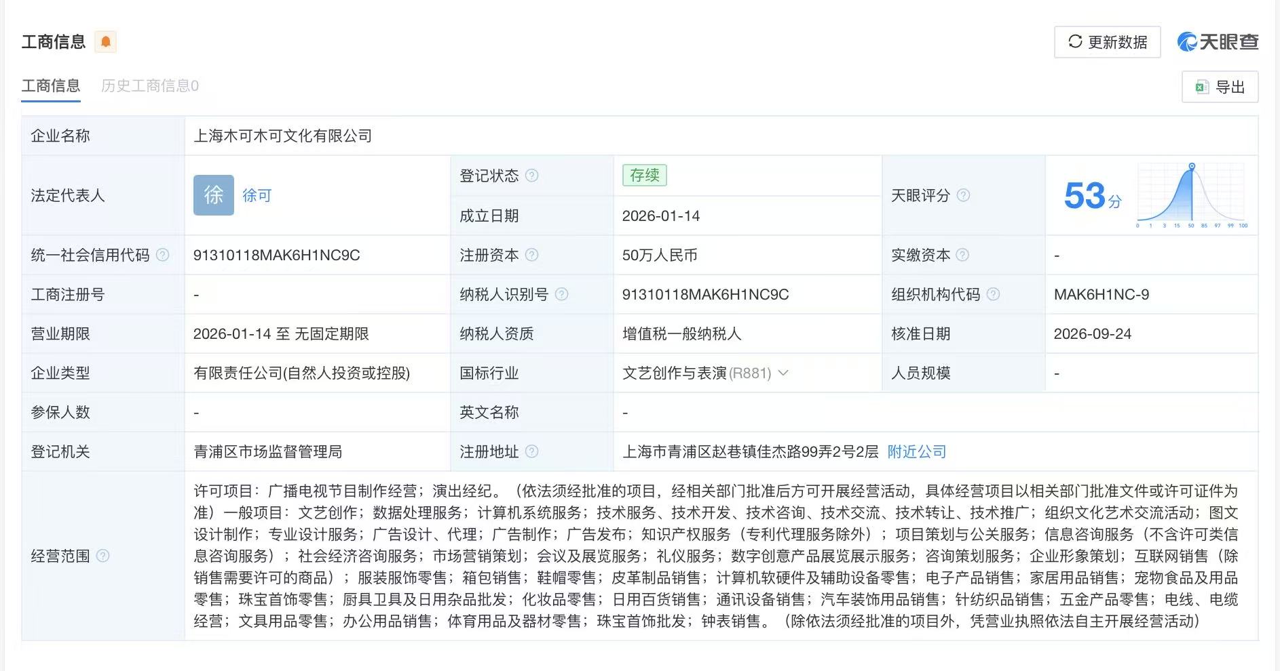
Task: Click the 天眼查 logo
Action: (1218, 42)
